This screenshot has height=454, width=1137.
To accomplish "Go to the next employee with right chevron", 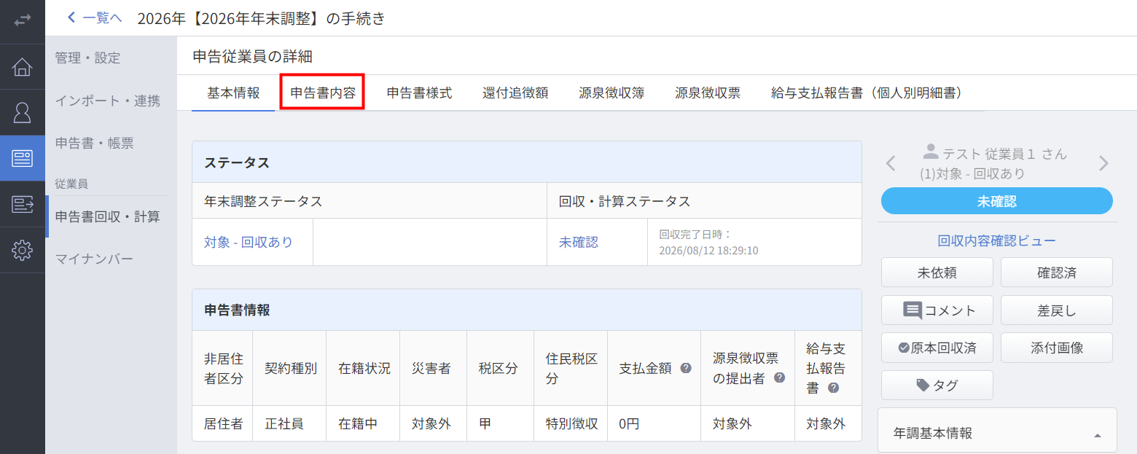I will [x=1103, y=163].
